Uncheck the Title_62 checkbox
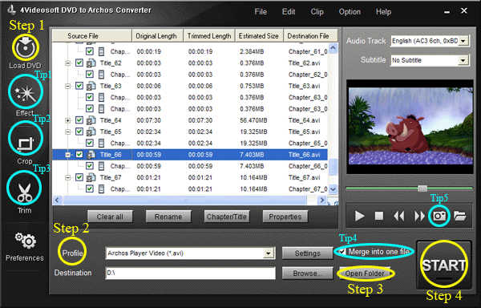The height and width of the screenshot is (308, 481). click(79, 63)
